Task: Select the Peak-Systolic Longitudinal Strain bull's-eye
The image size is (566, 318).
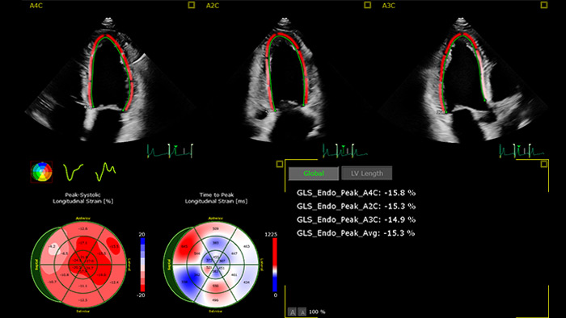Action: tap(78, 265)
